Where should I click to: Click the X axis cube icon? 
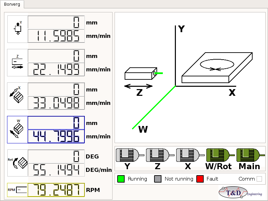point(17,96)
